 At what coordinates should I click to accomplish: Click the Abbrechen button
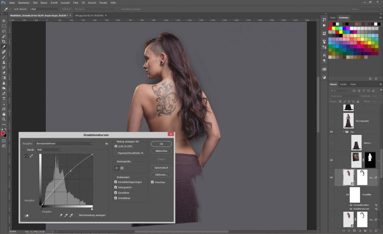click(x=161, y=151)
